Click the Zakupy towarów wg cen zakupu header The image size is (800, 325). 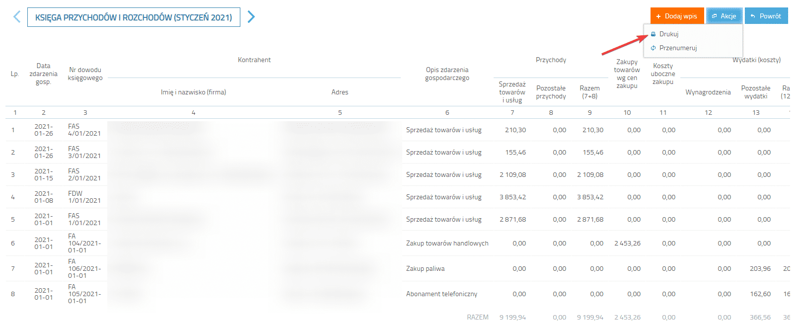click(x=627, y=74)
